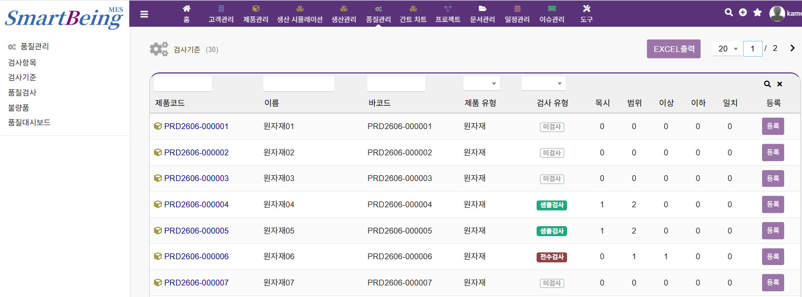Click the 목시 column header
The image size is (802, 297).
(x=602, y=103)
